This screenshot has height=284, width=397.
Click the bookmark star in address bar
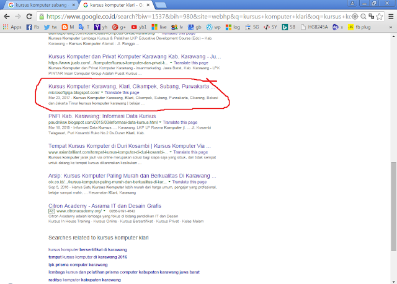click(x=379, y=17)
